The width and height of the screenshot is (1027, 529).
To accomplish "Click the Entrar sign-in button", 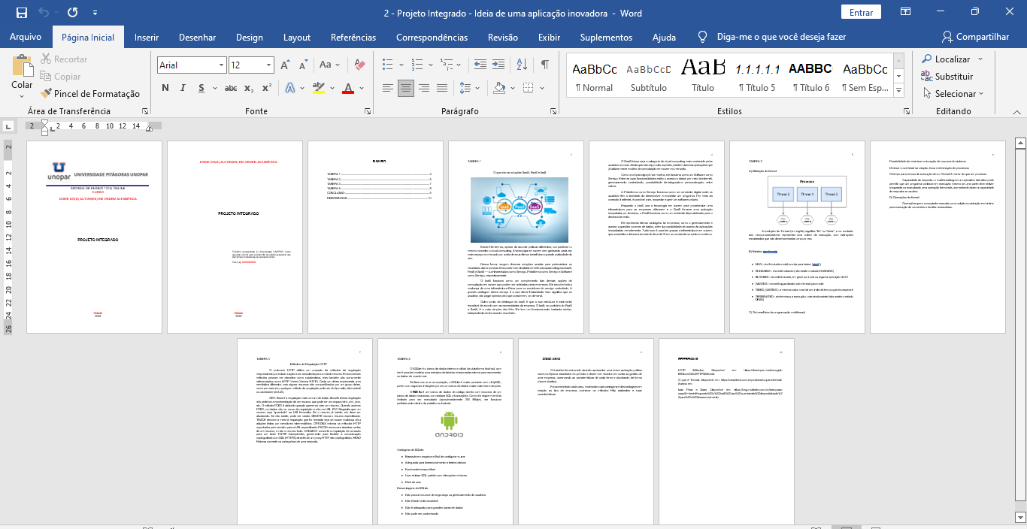I will tap(861, 13).
